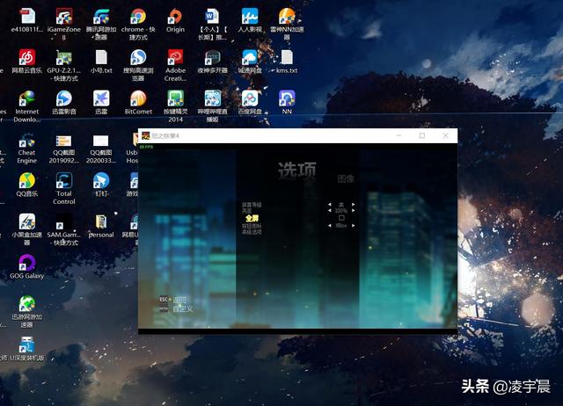
Task: Click right arrow beside quality value 高
Action: tap(354, 205)
